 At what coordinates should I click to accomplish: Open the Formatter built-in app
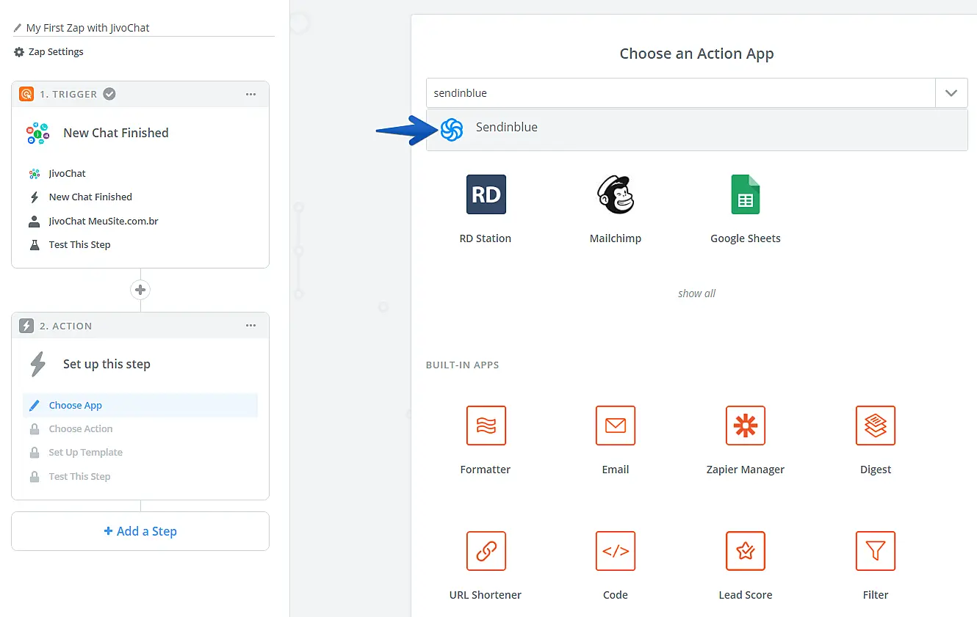[486, 426]
